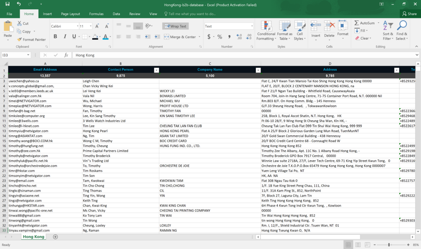Click the Decrease Indent icon
Viewport: 421px width, 249px height.
(147, 36)
